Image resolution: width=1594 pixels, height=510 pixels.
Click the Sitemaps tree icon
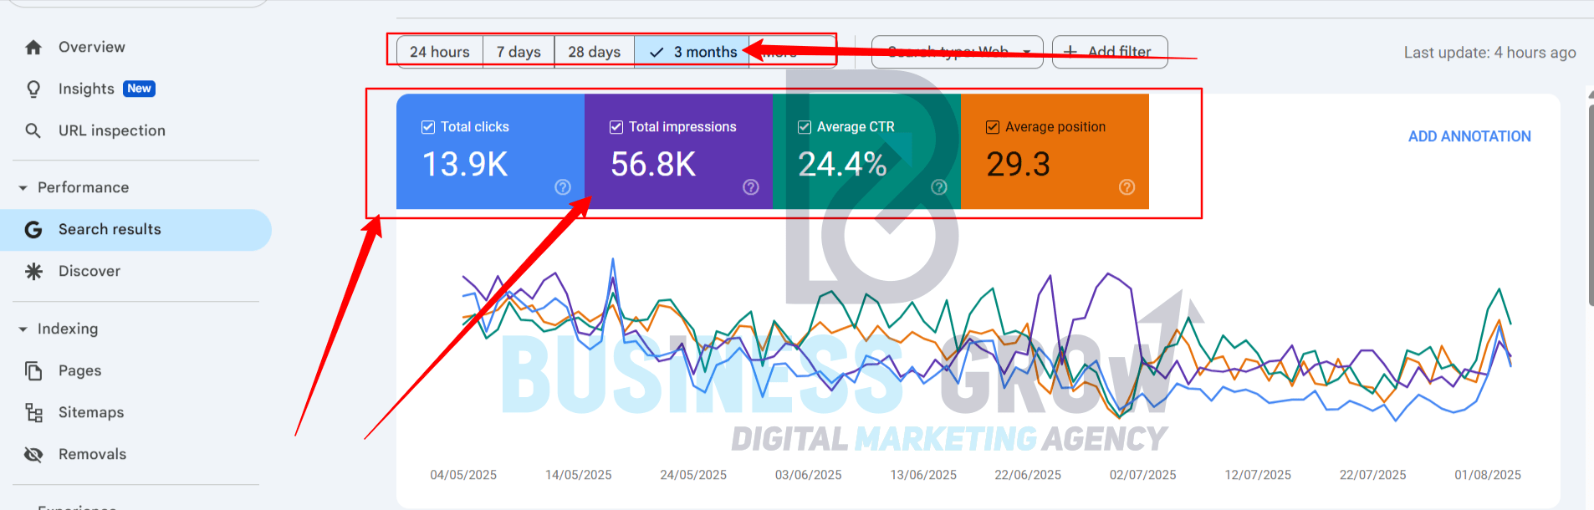click(33, 412)
